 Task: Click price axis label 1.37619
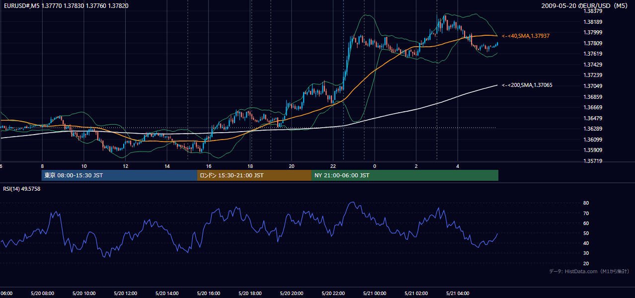tap(593, 54)
